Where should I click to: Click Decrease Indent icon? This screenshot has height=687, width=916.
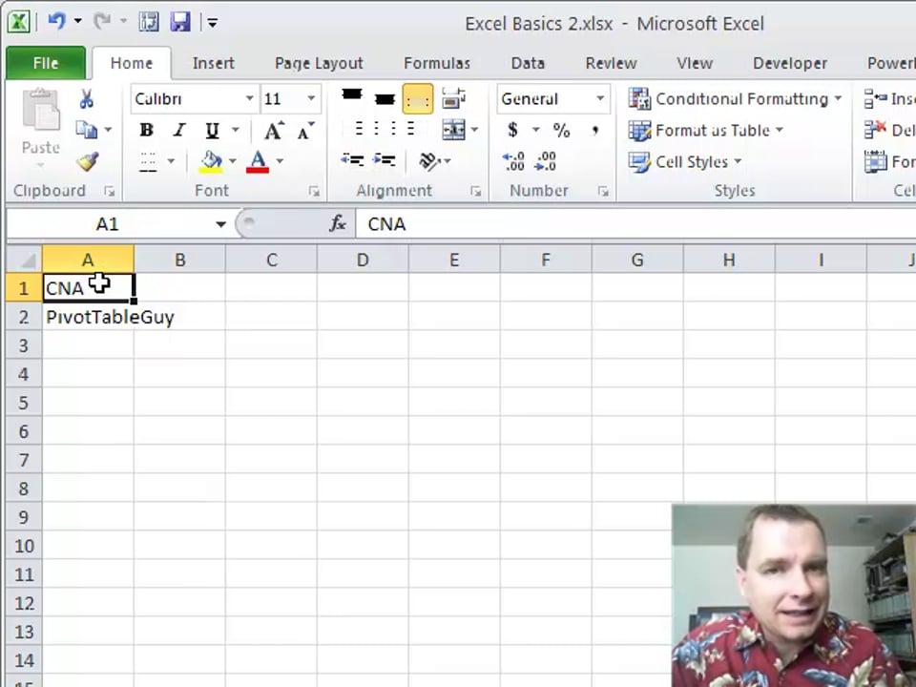pyautogui.click(x=352, y=160)
